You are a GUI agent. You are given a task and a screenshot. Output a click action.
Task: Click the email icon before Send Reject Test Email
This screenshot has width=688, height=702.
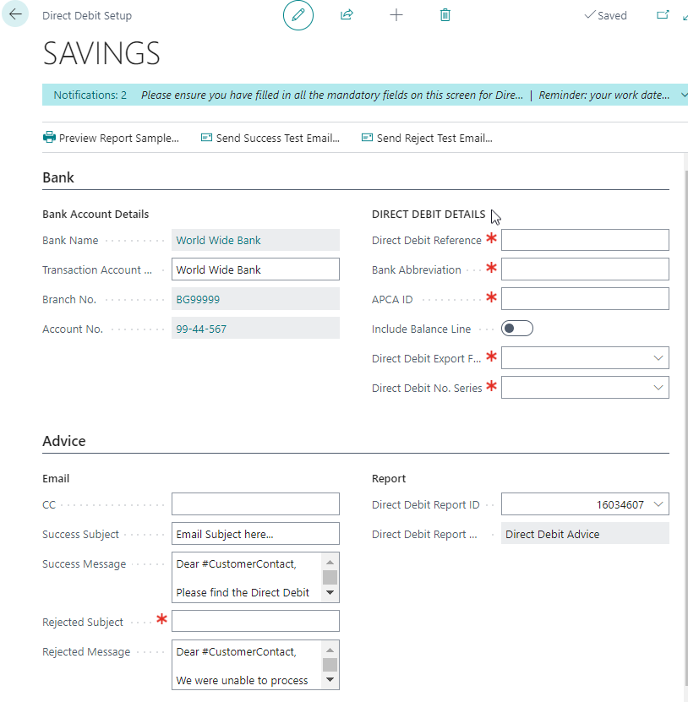pos(367,137)
